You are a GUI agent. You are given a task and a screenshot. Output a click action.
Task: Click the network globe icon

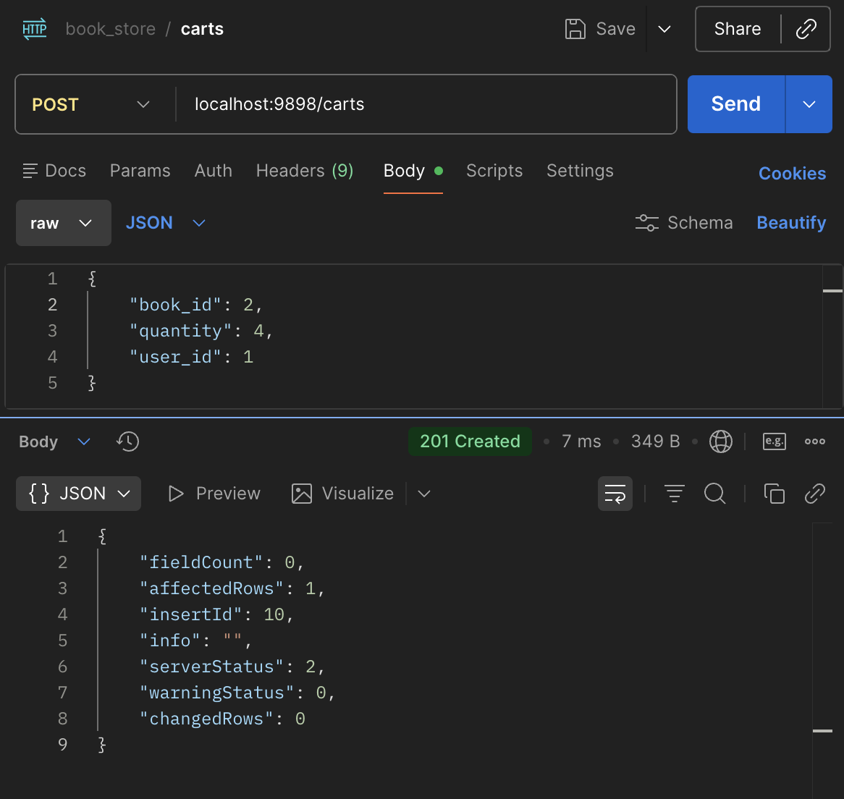(720, 441)
